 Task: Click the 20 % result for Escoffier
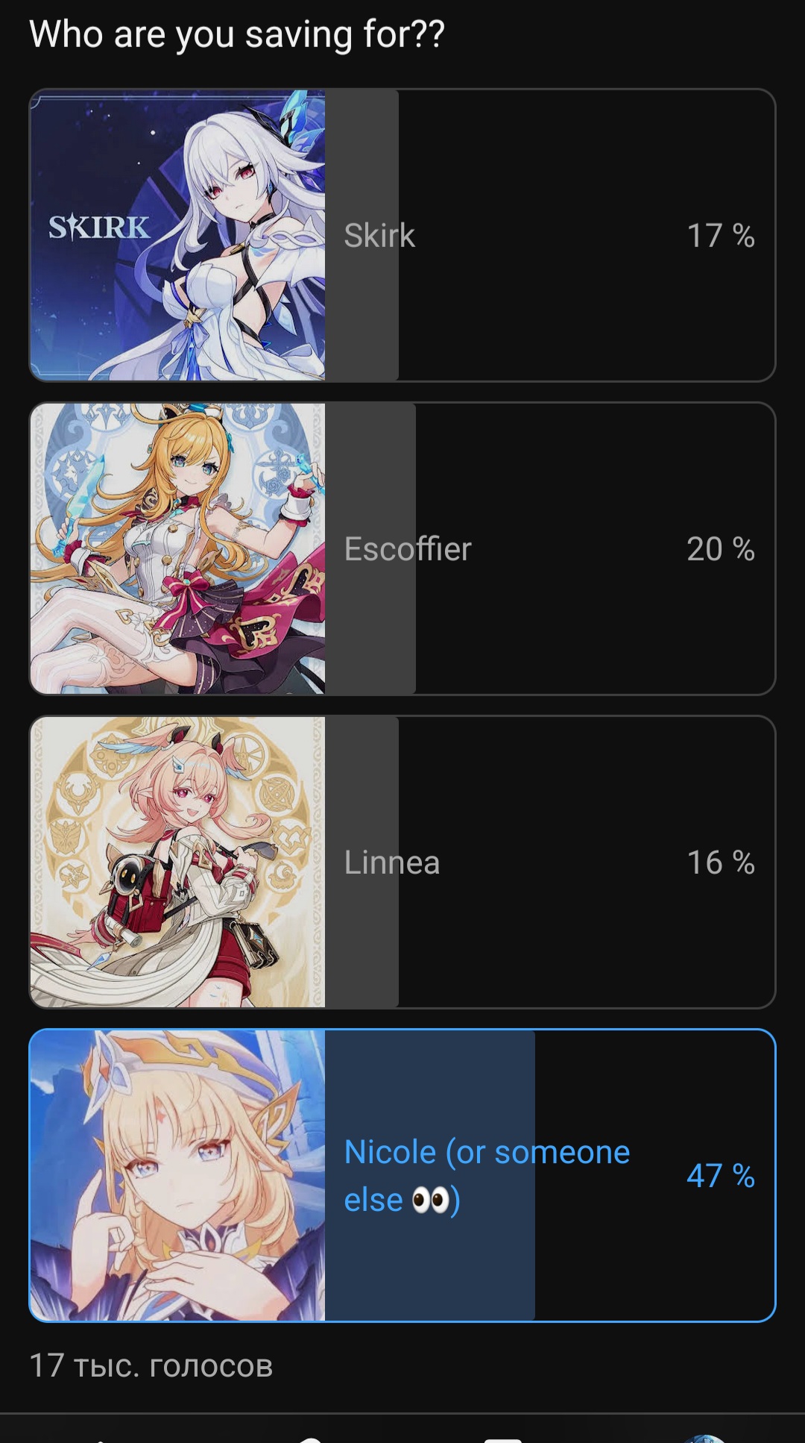(721, 549)
